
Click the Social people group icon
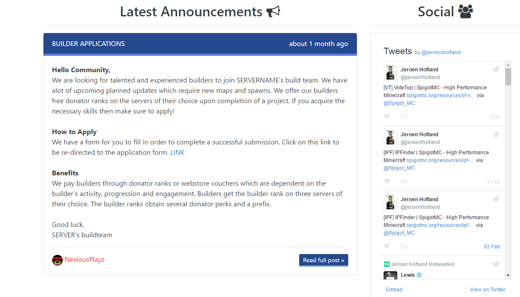[465, 12]
